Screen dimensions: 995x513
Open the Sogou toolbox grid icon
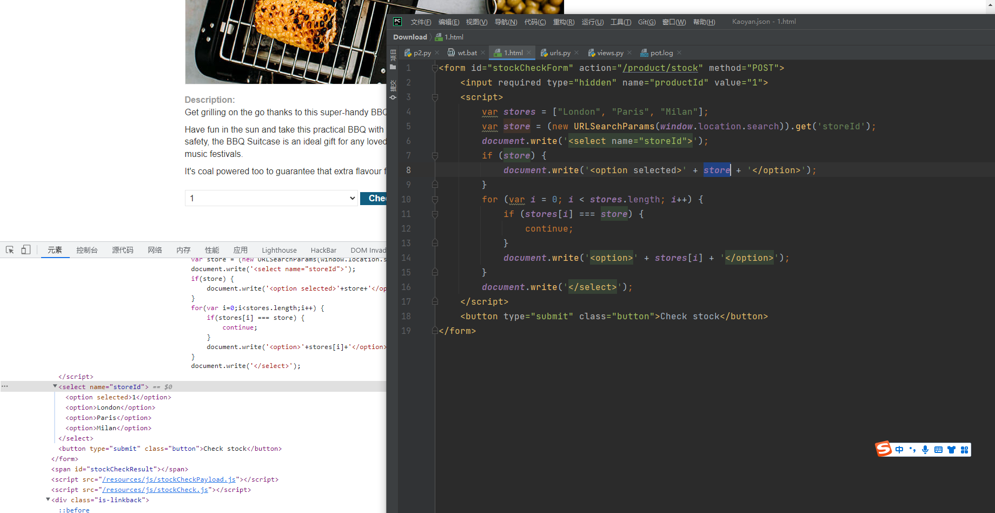click(965, 449)
